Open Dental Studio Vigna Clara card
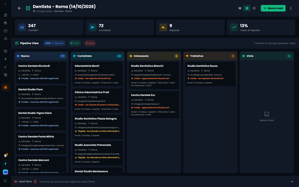This screenshot has width=299, height=187. 41,120
